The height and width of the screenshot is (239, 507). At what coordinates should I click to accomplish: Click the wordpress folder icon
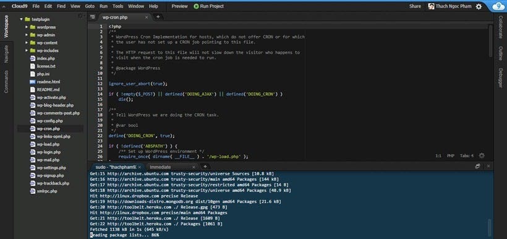(x=33, y=27)
